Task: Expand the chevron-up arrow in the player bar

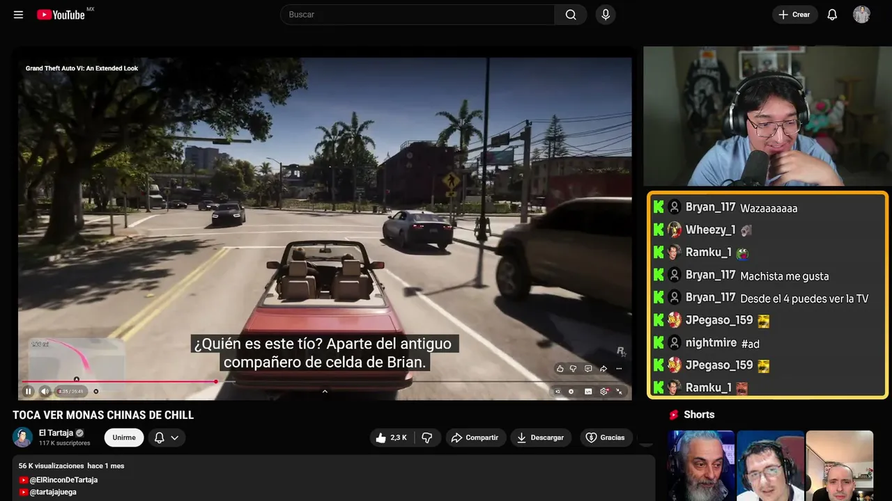Action: [x=325, y=391]
